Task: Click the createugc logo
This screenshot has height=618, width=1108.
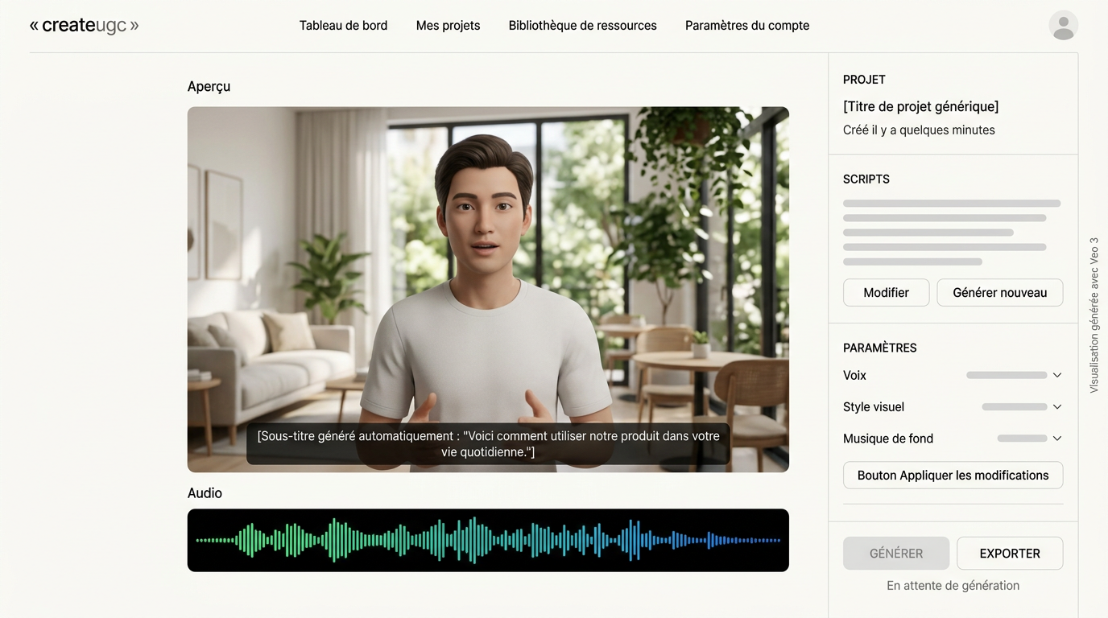Action: [84, 25]
